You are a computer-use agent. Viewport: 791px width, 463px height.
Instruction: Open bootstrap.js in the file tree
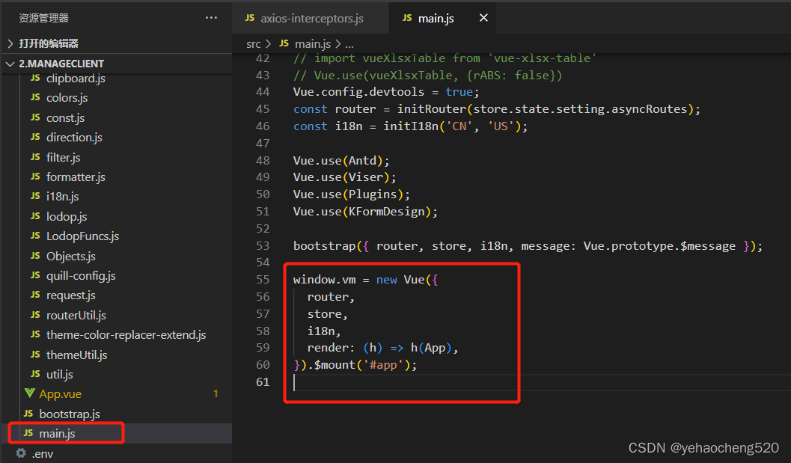70,414
